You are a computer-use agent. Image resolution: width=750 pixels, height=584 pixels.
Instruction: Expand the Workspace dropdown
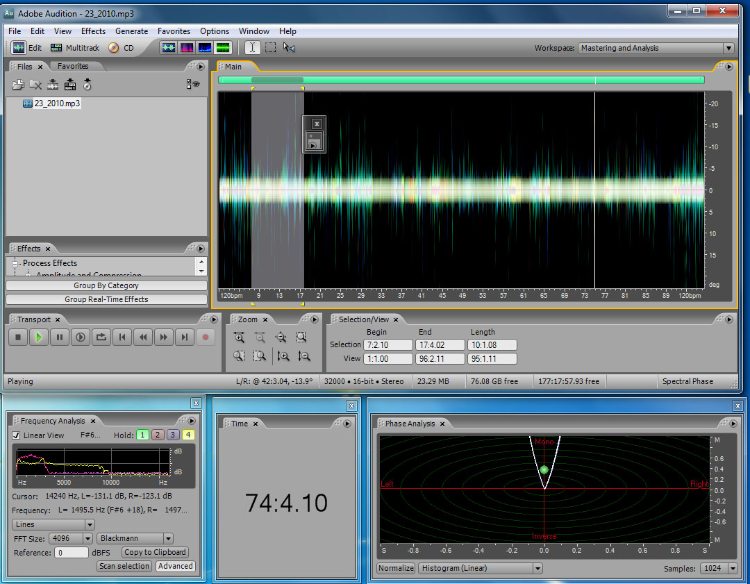[728, 48]
